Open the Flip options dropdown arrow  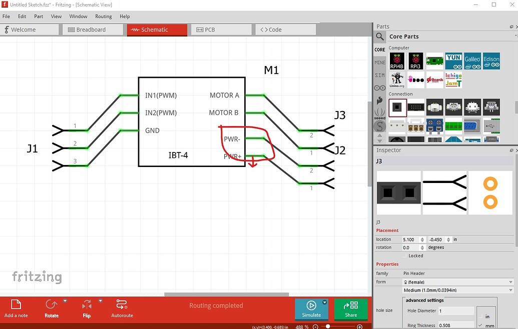click(101, 301)
